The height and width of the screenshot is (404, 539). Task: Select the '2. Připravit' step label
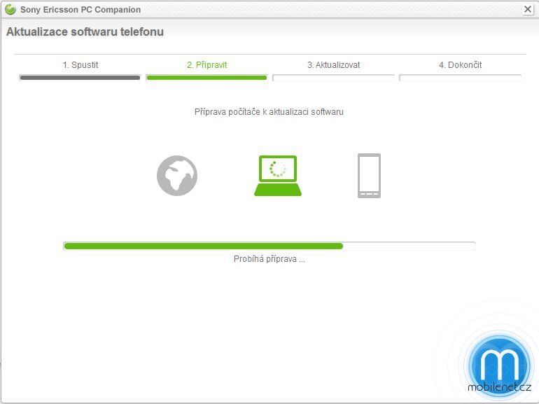[x=206, y=64]
